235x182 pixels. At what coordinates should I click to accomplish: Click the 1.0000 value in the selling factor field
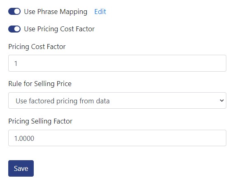[x=24, y=138]
